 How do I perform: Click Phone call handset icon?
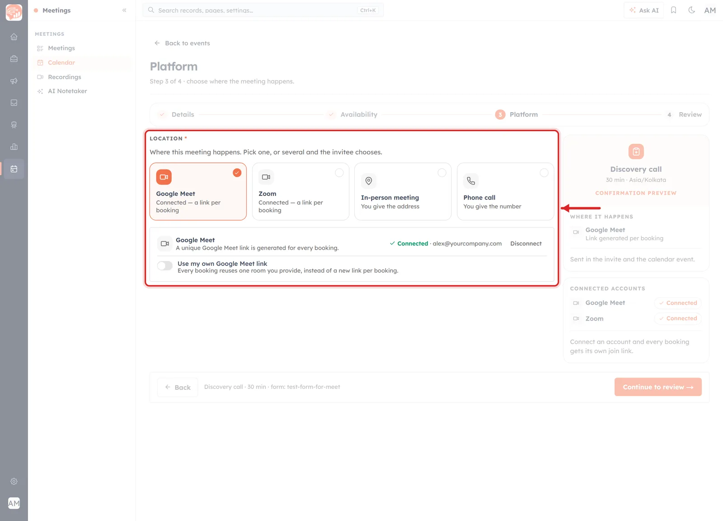click(x=471, y=181)
